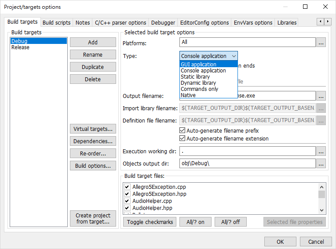
Task: Select the Allegro5Exception.hpp file name
Action: pyautogui.click(x=159, y=194)
